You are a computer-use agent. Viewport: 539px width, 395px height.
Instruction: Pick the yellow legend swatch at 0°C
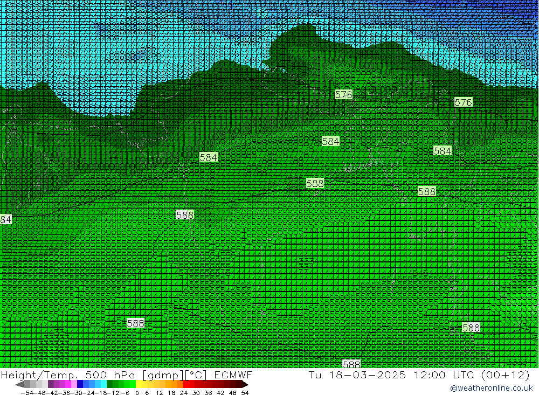coord(139,384)
